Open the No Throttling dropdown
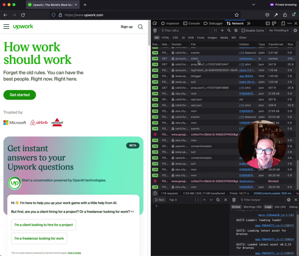 pyautogui.click(x=279, y=30)
